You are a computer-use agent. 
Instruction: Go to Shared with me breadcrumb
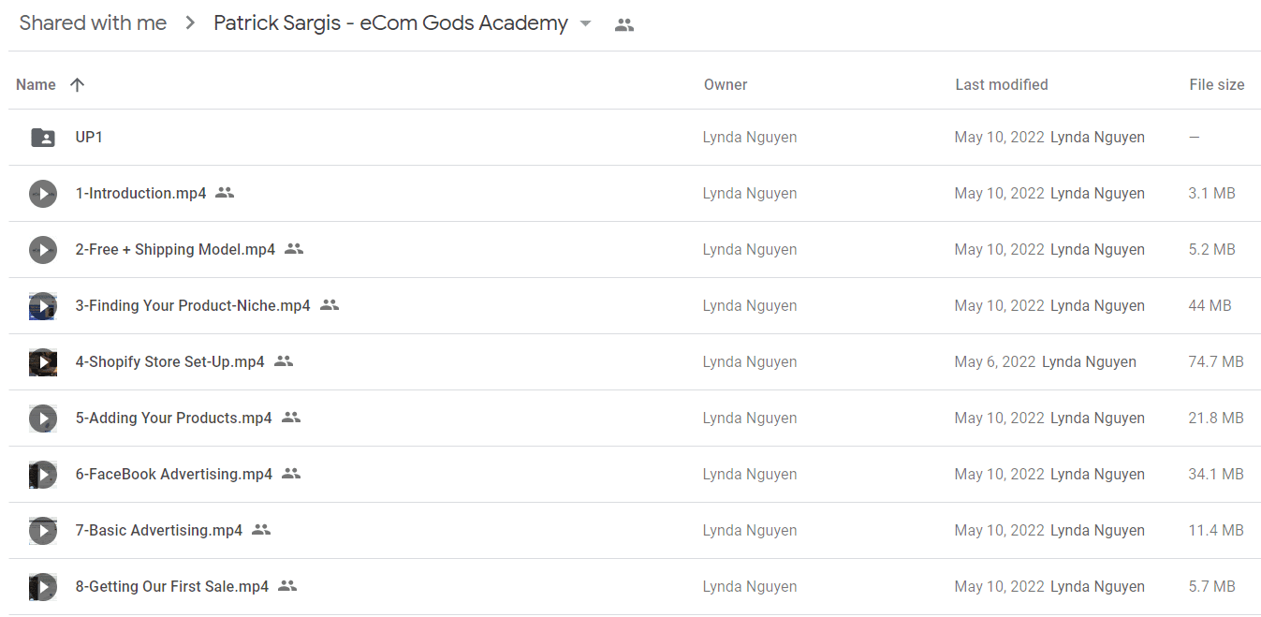pyautogui.click(x=93, y=23)
